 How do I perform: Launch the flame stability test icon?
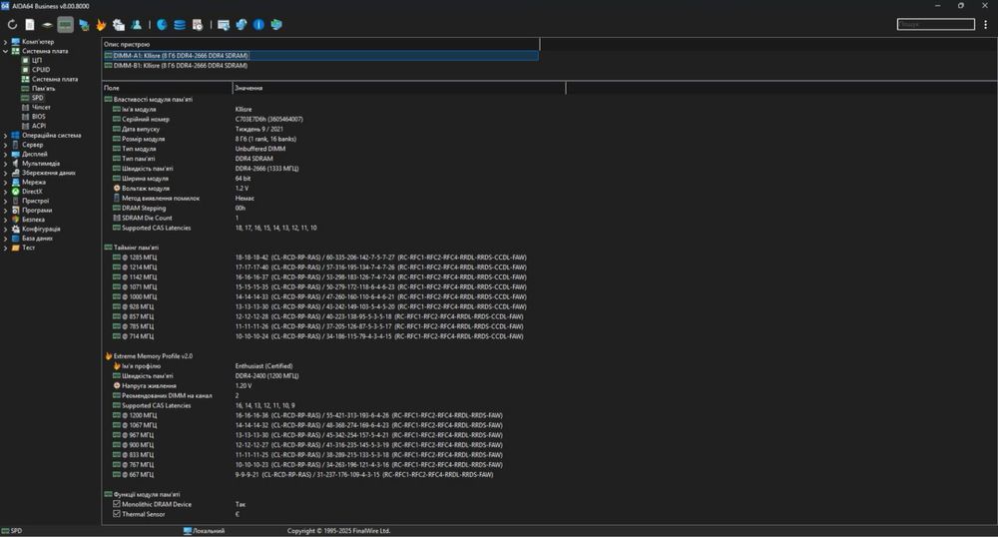tap(101, 25)
